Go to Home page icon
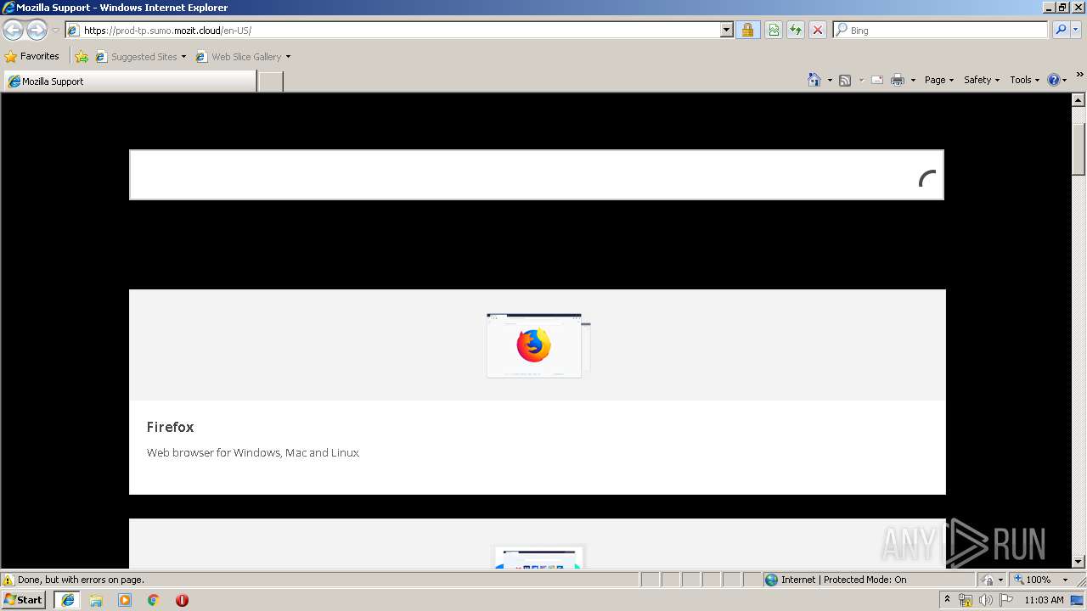Viewport: 1087px width, 611px height. click(x=814, y=80)
